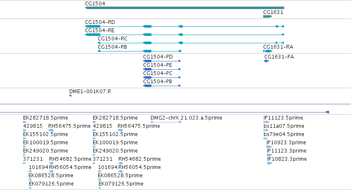Click the bs11a07.5prime EST label
The image size is (351, 190).
coord(284,126)
